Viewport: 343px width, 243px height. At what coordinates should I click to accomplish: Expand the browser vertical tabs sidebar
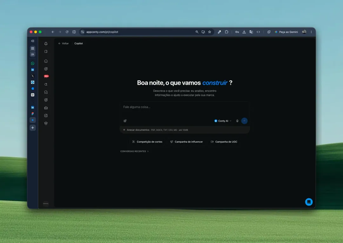33,41
